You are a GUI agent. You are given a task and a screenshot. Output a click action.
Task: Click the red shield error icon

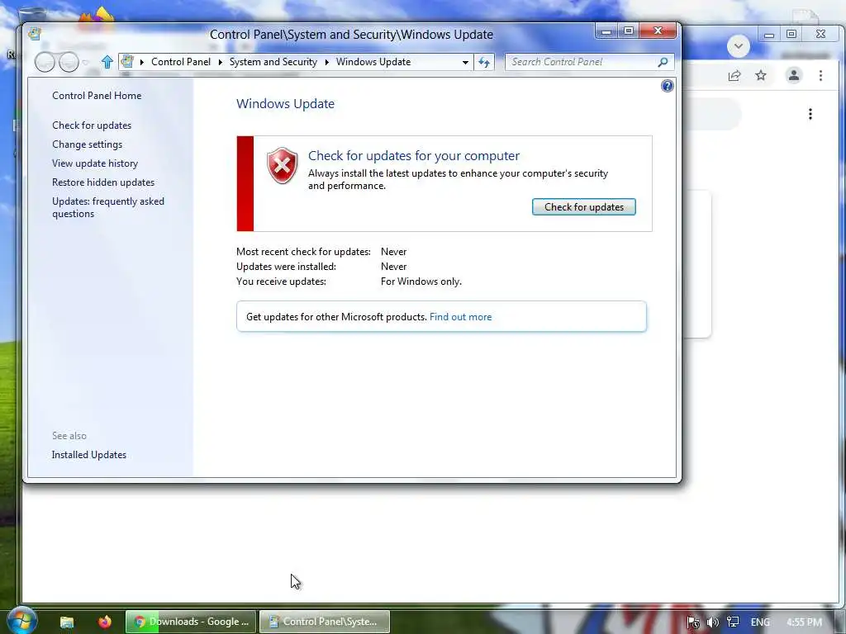pos(283,165)
